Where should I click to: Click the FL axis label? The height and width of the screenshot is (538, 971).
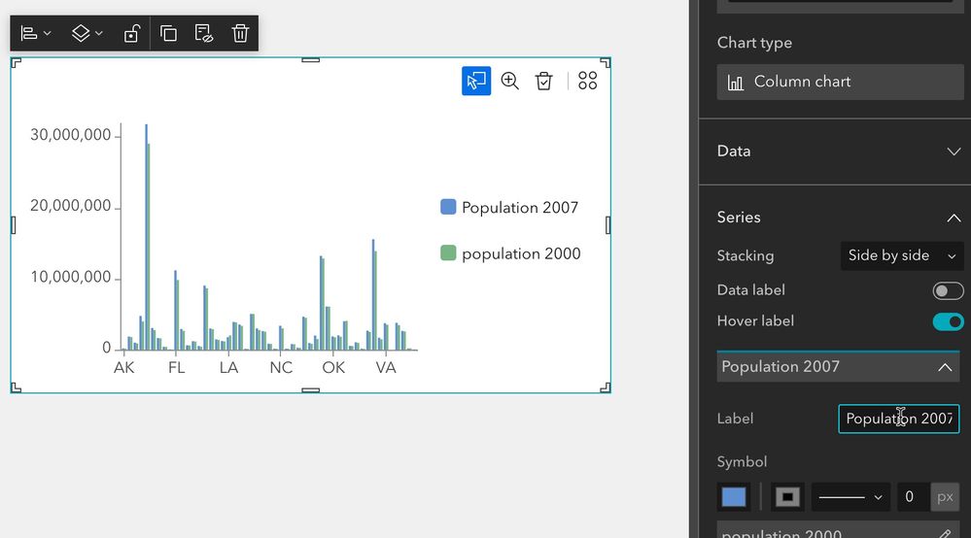click(x=177, y=368)
